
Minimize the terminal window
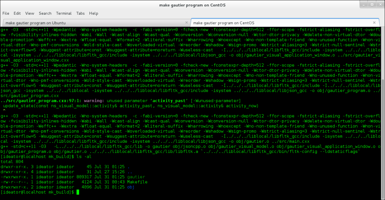pyautogui.click(x=364, y=5)
